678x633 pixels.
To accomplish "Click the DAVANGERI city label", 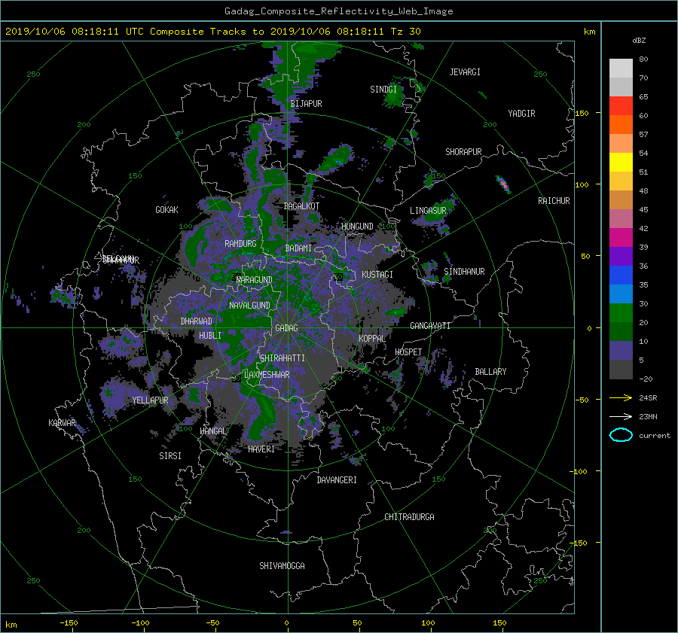I will tap(337, 480).
